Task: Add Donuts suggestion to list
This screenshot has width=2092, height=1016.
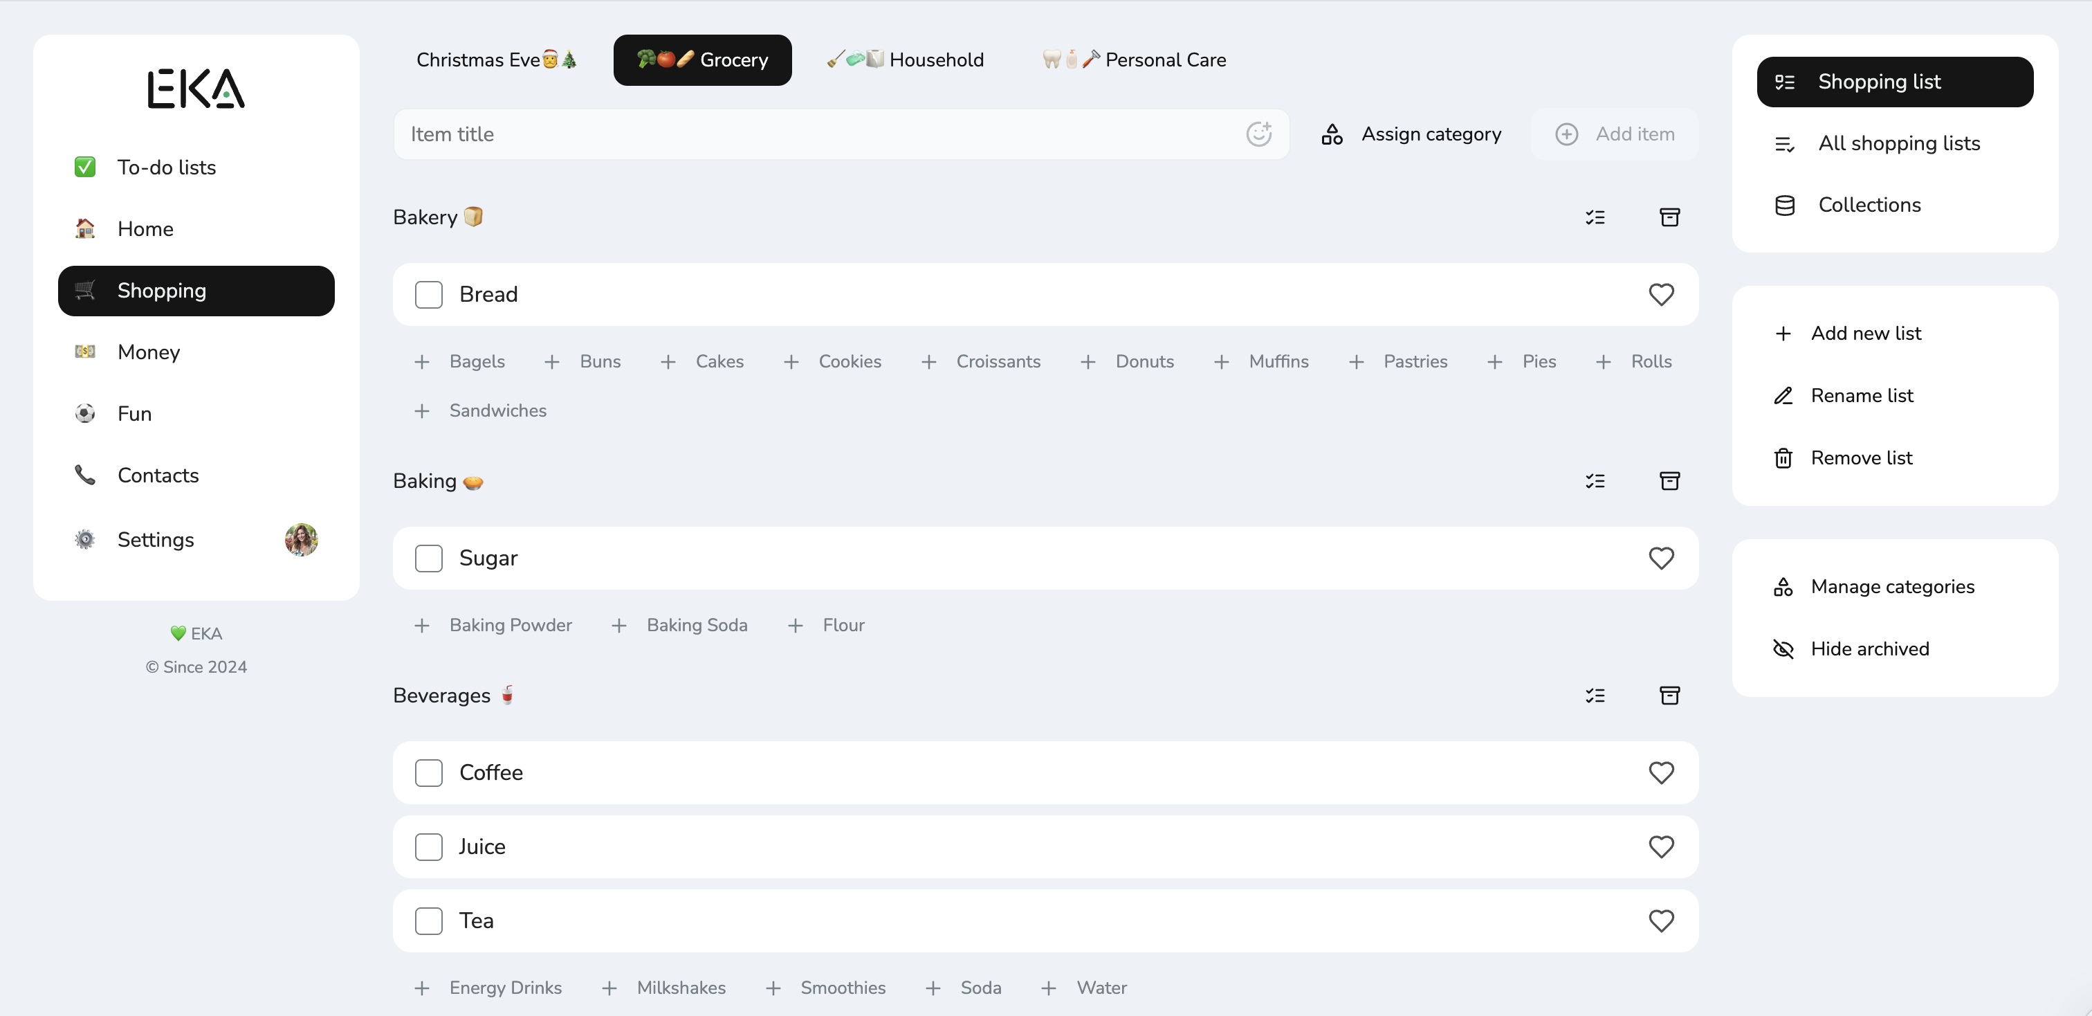Action: 1127,361
